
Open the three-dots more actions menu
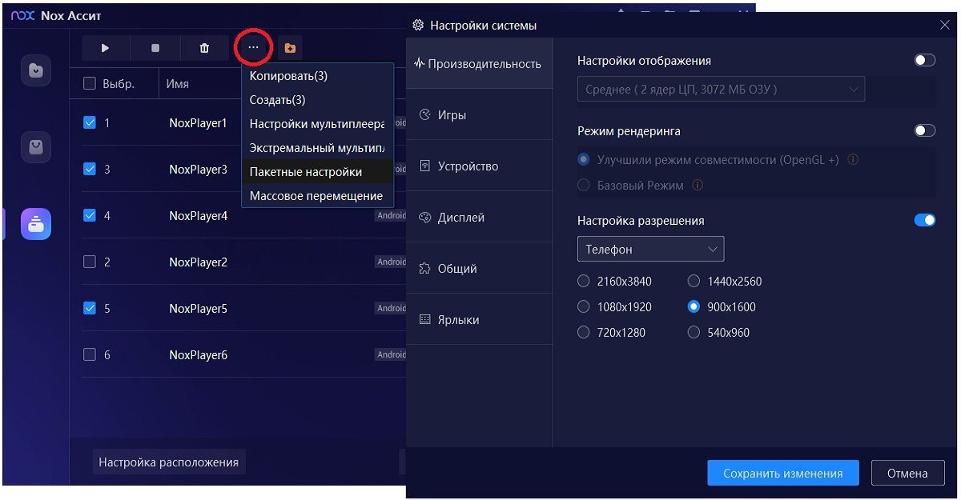coord(253,48)
